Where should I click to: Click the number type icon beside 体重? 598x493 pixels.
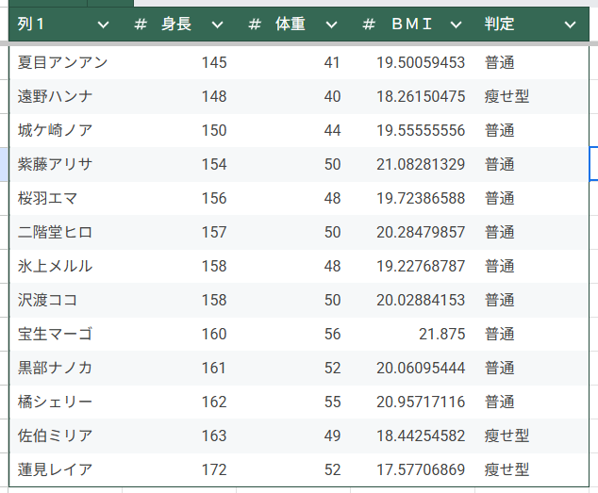pyautogui.click(x=255, y=25)
